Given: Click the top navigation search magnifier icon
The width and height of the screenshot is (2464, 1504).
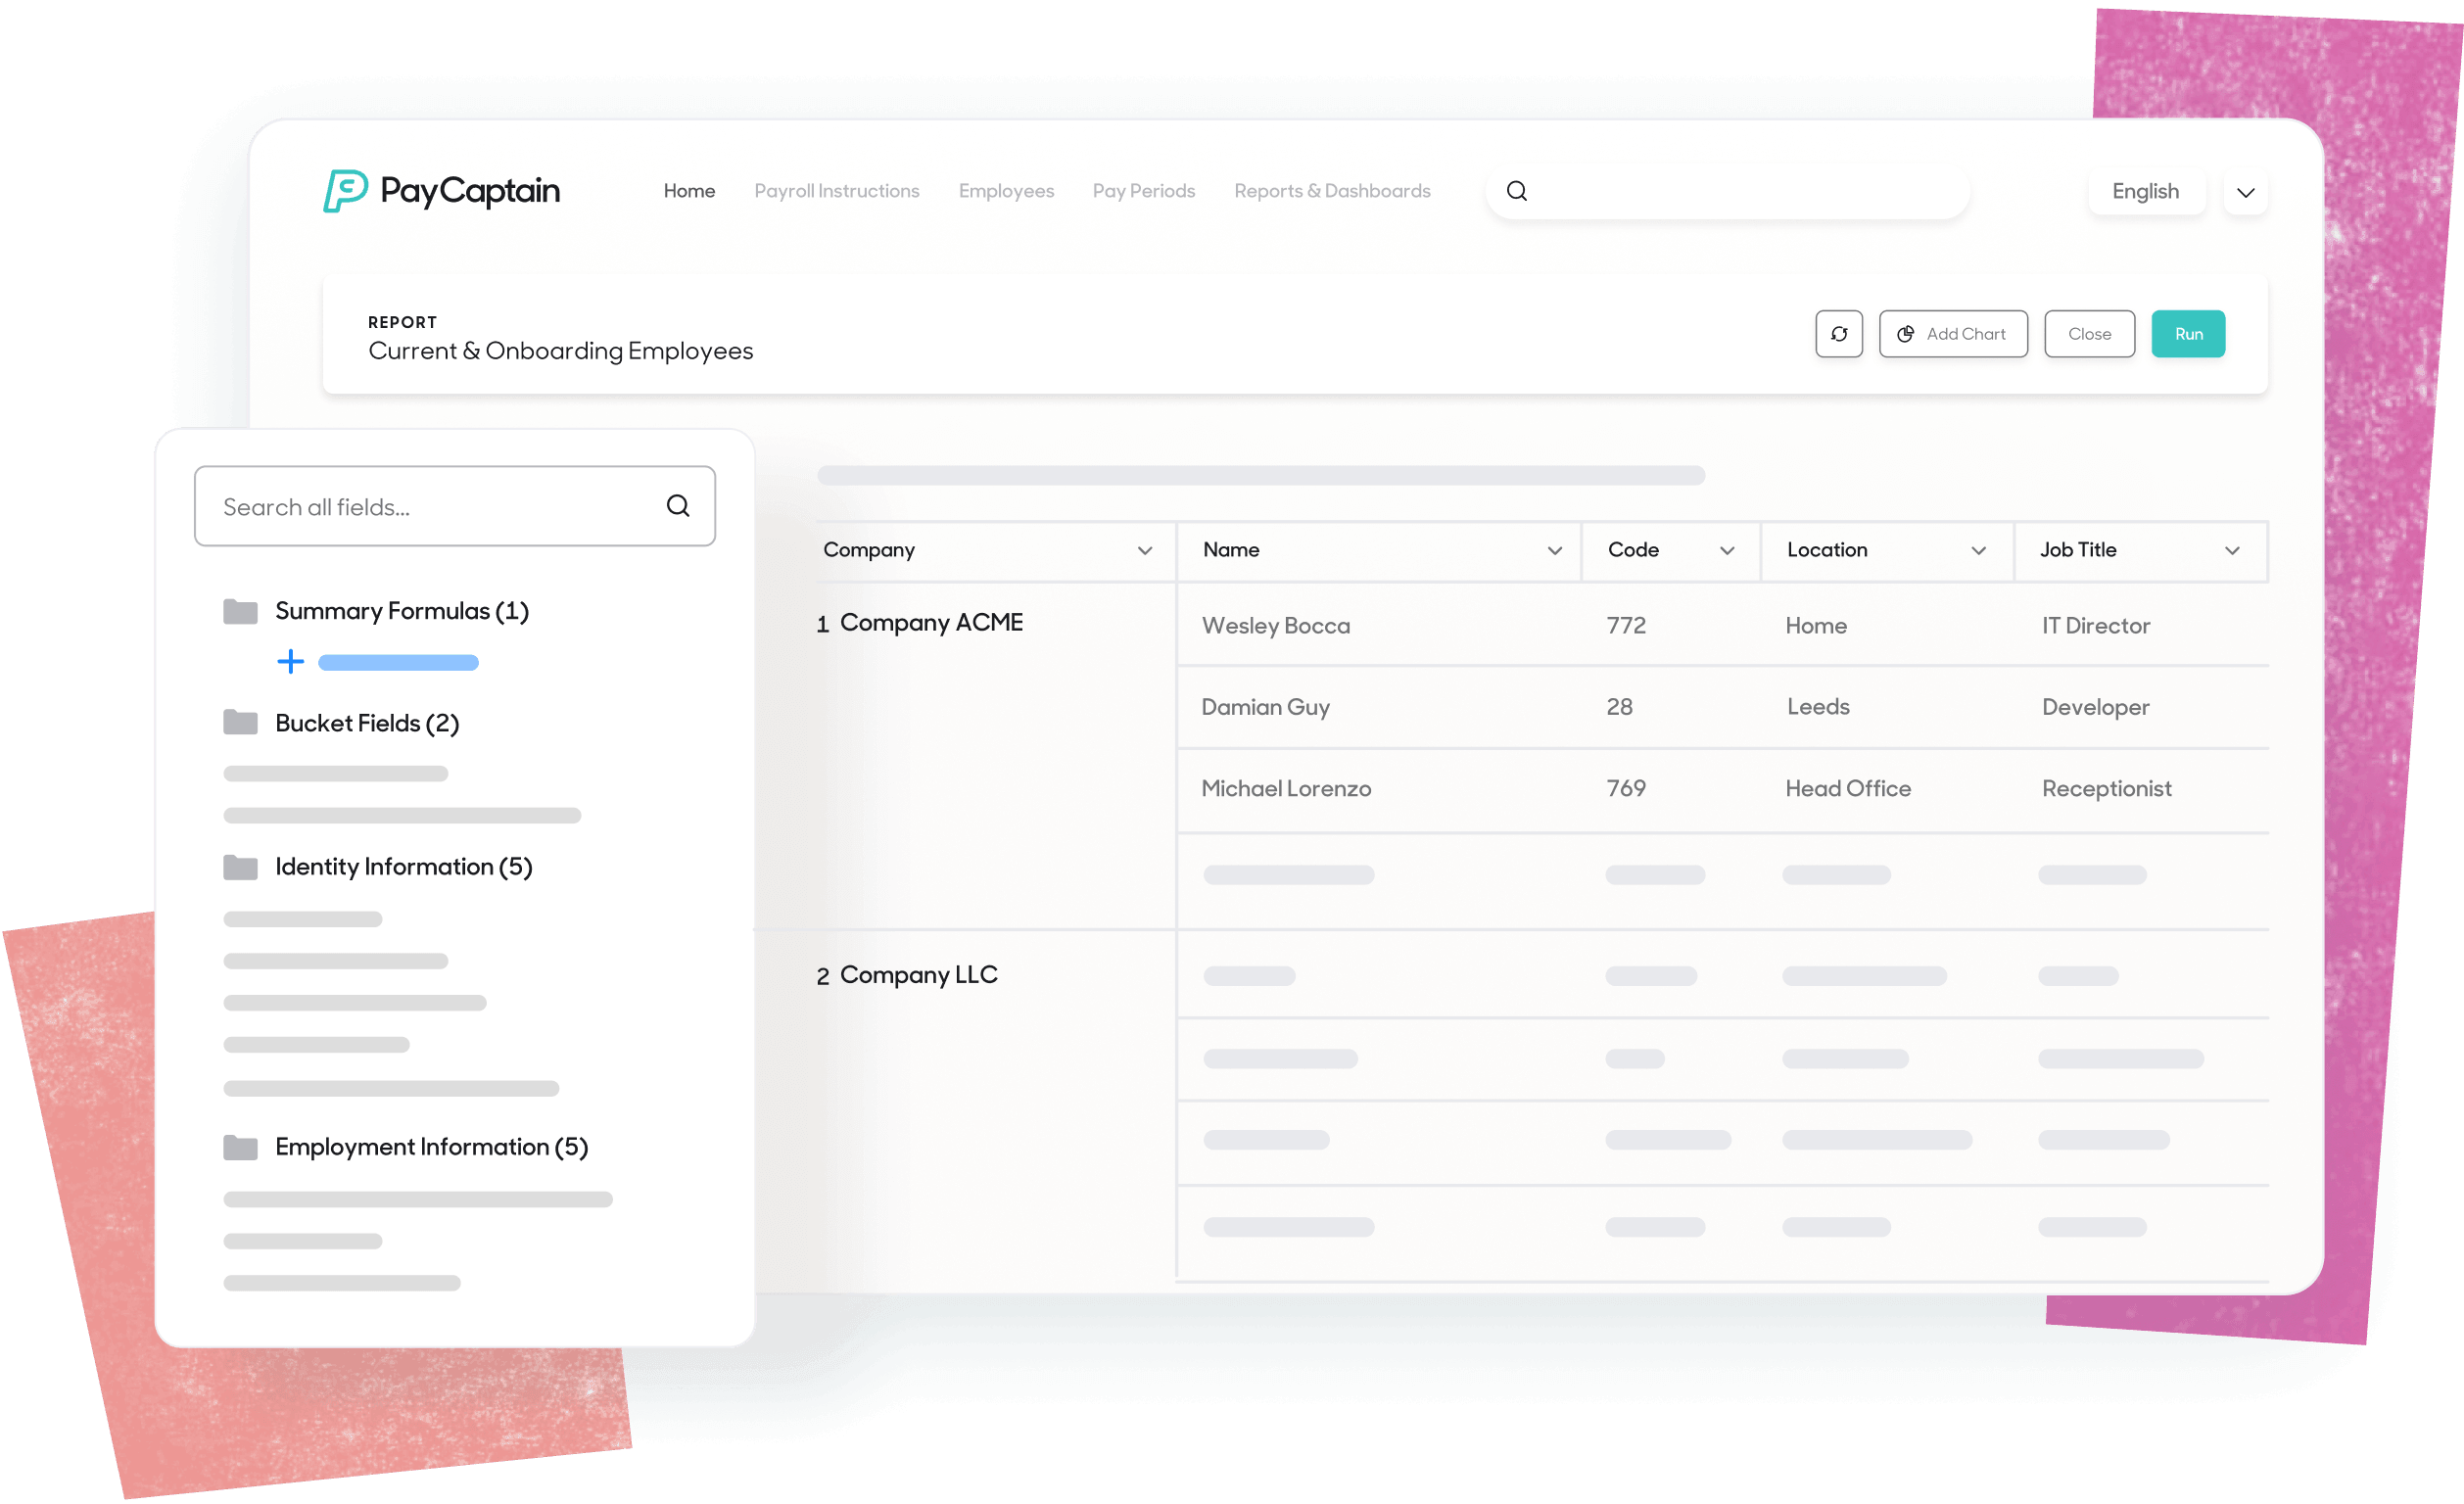Looking at the screenshot, I should click(x=1516, y=191).
